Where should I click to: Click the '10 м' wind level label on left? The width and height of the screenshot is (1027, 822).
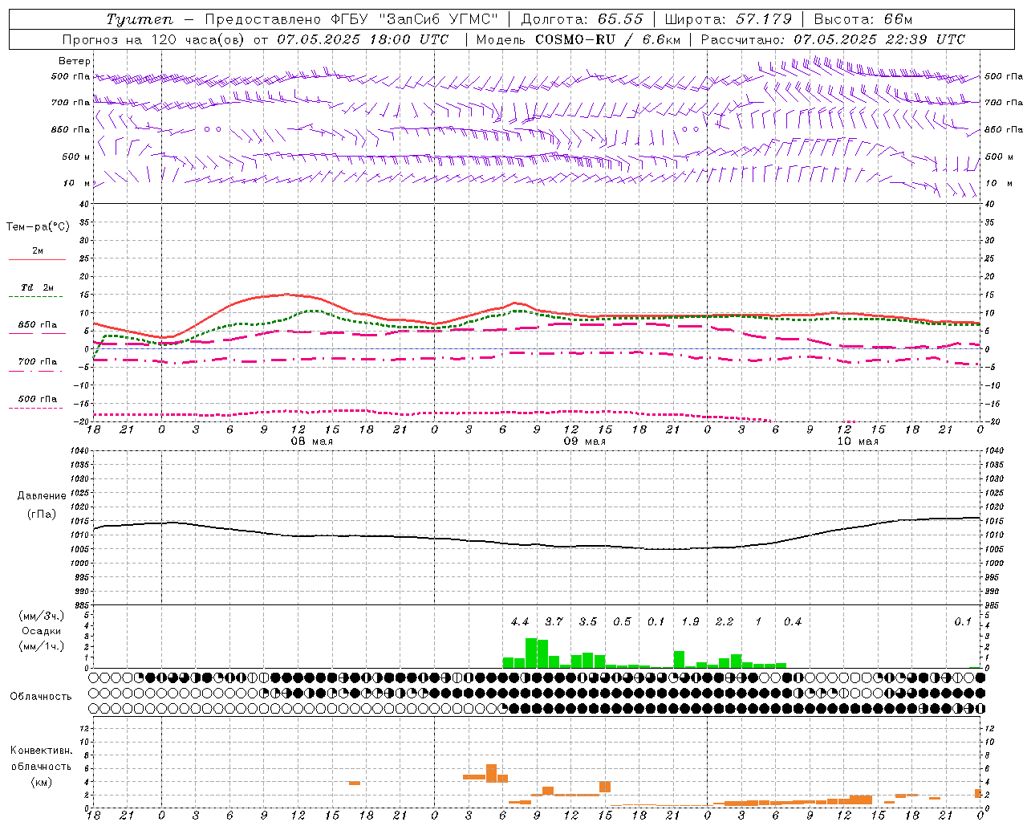(x=76, y=184)
